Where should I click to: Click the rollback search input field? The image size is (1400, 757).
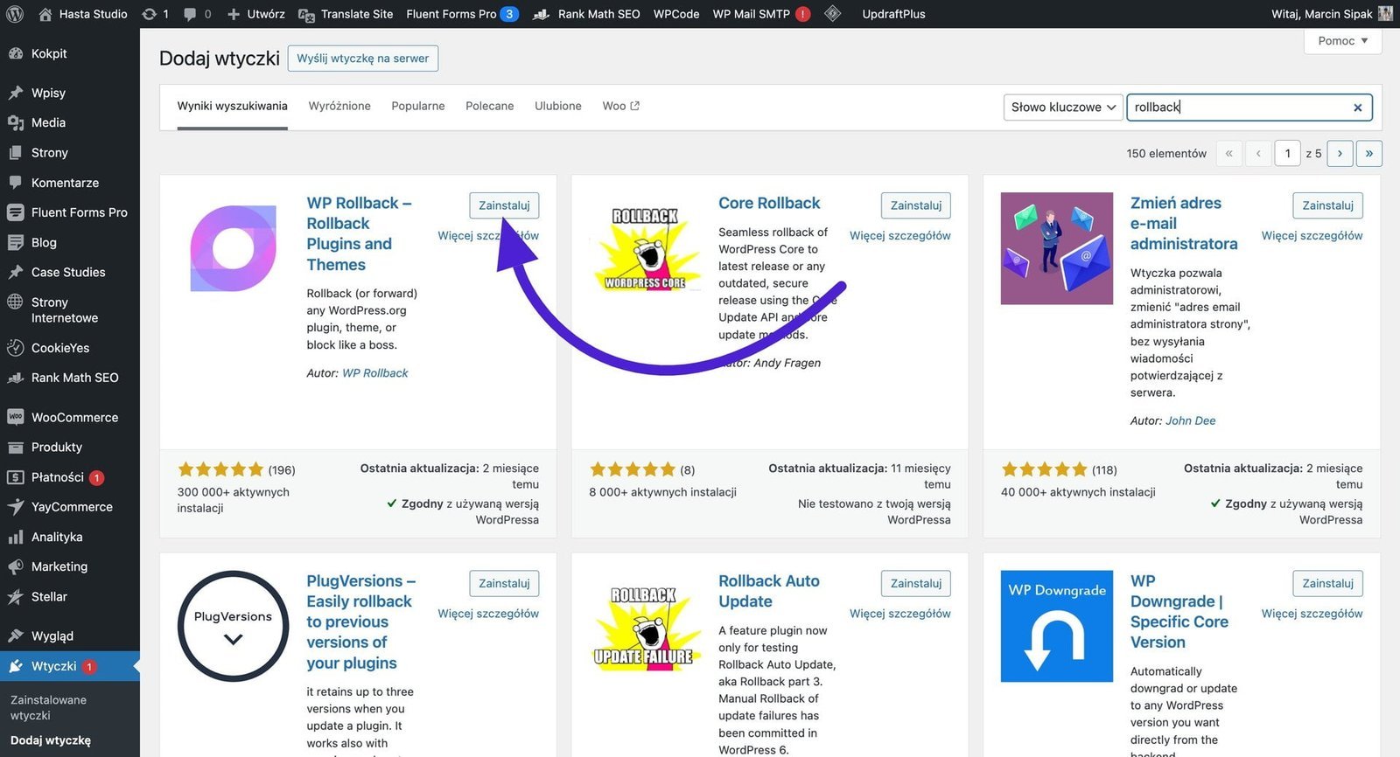pyautogui.click(x=1237, y=108)
